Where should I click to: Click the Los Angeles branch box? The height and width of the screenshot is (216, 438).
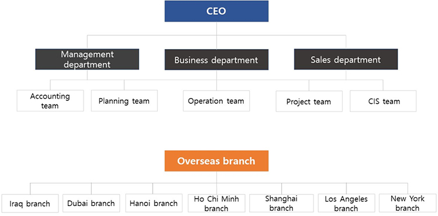coord(346,204)
